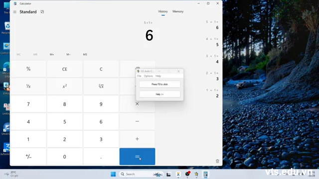Open the Windows Start menu
Screen dimensions: 319x179
(x=113, y=174)
